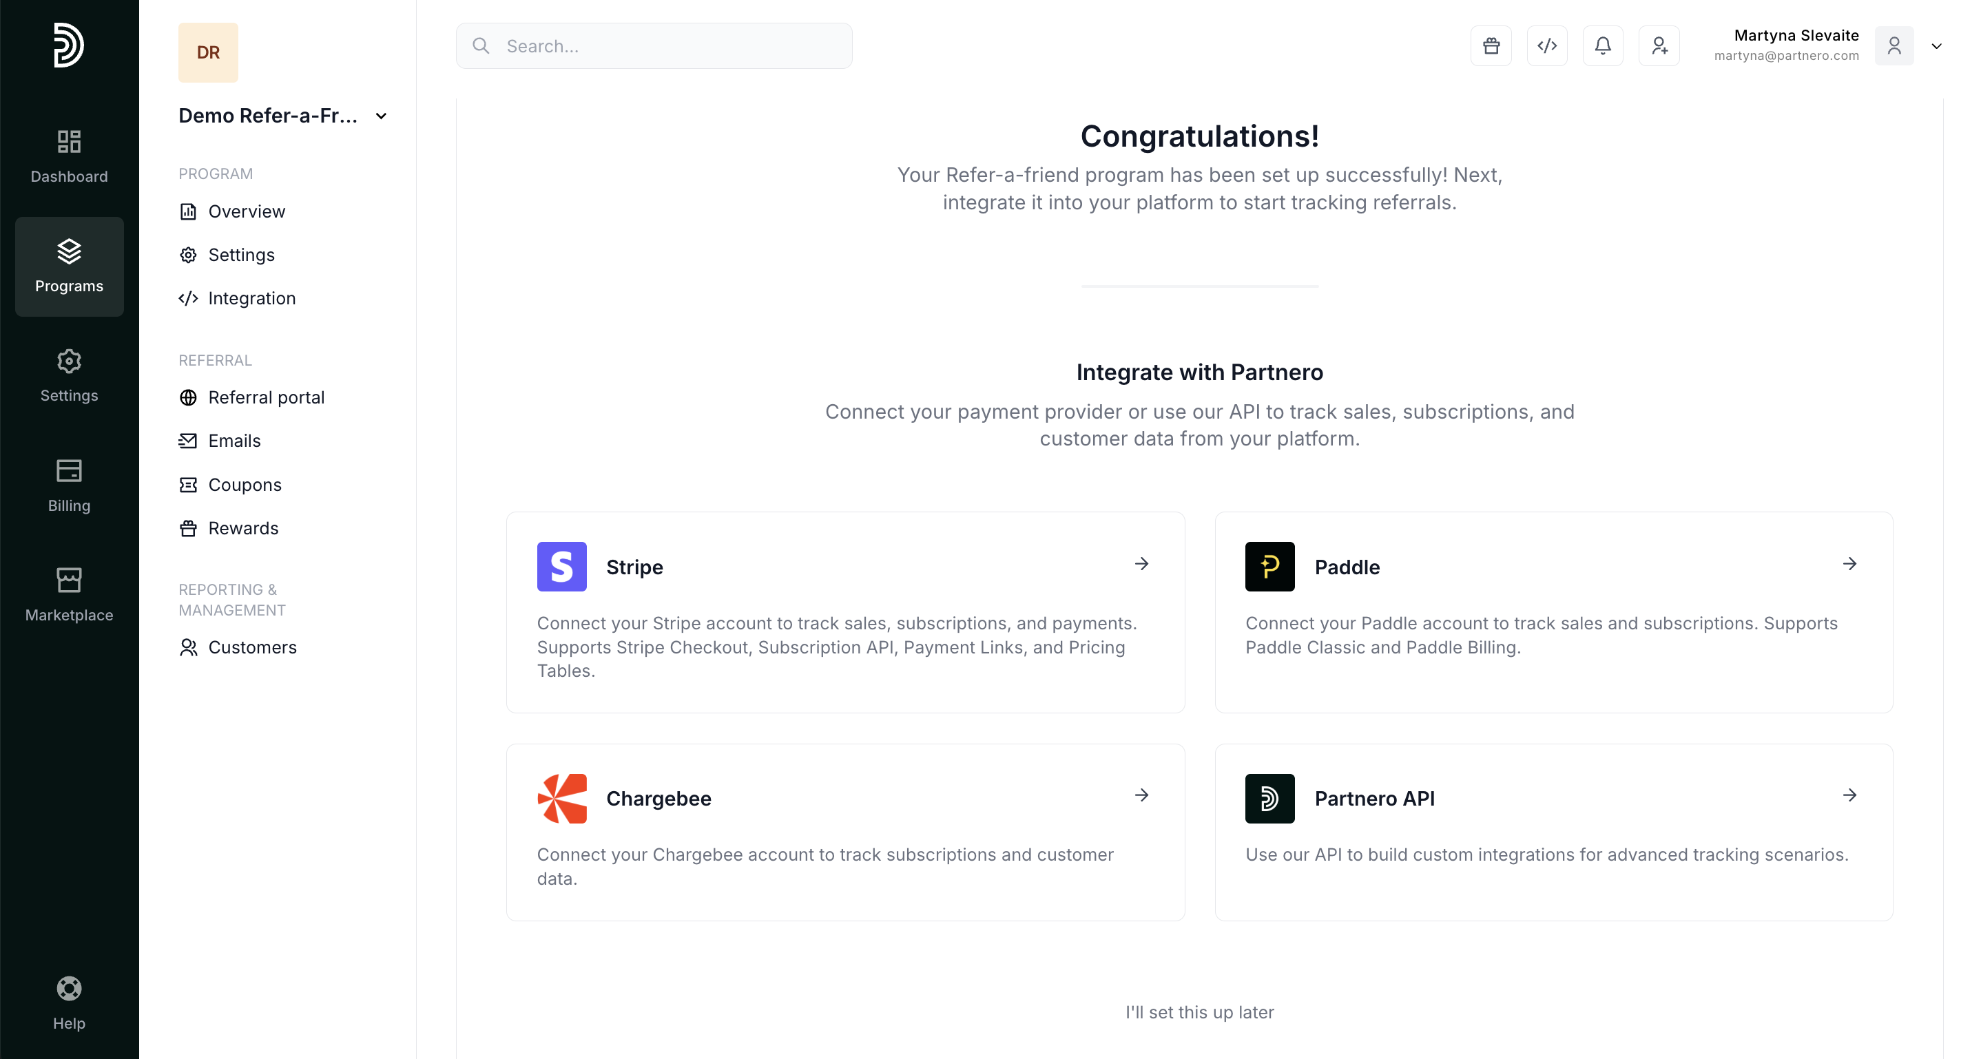Image resolution: width=1981 pixels, height=1059 pixels.
Task: Select Referral portal in side menu
Action: click(x=266, y=397)
